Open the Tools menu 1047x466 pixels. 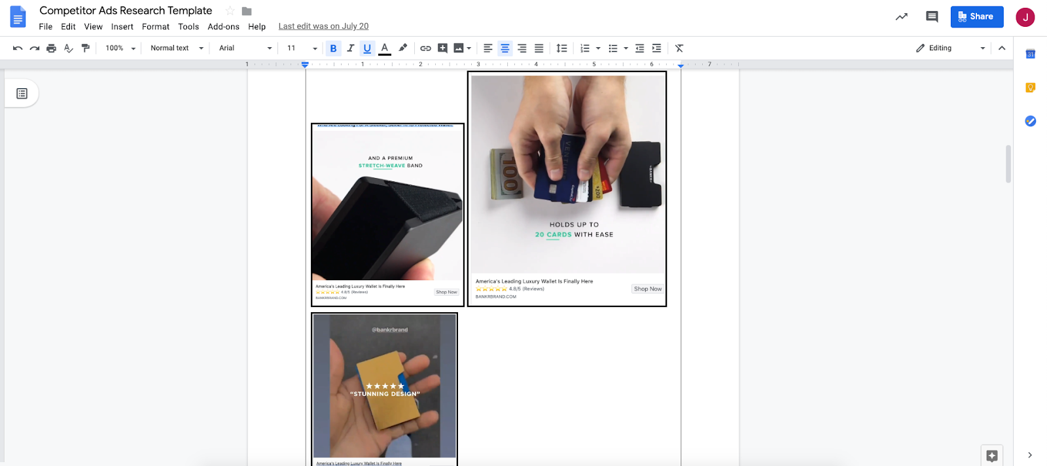pyautogui.click(x=188, y=27)
